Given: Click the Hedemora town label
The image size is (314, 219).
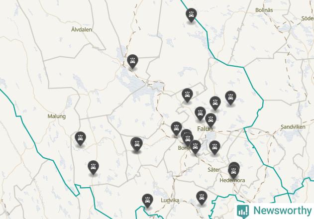Looking at the screenshot, I should [x=232, y=180].
